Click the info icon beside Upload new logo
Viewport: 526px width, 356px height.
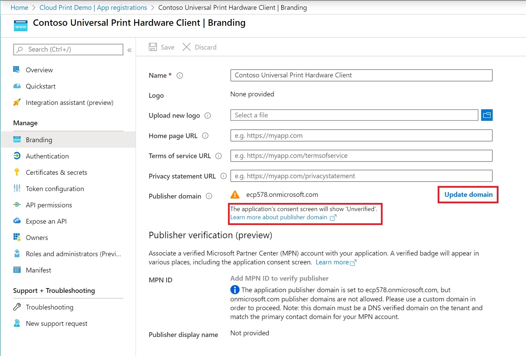point(208,116)
